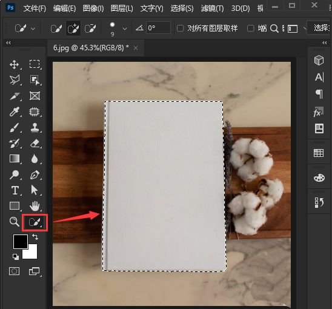Click the Add to selection button
The image size is (332, 309).
(x=73, y=28)
